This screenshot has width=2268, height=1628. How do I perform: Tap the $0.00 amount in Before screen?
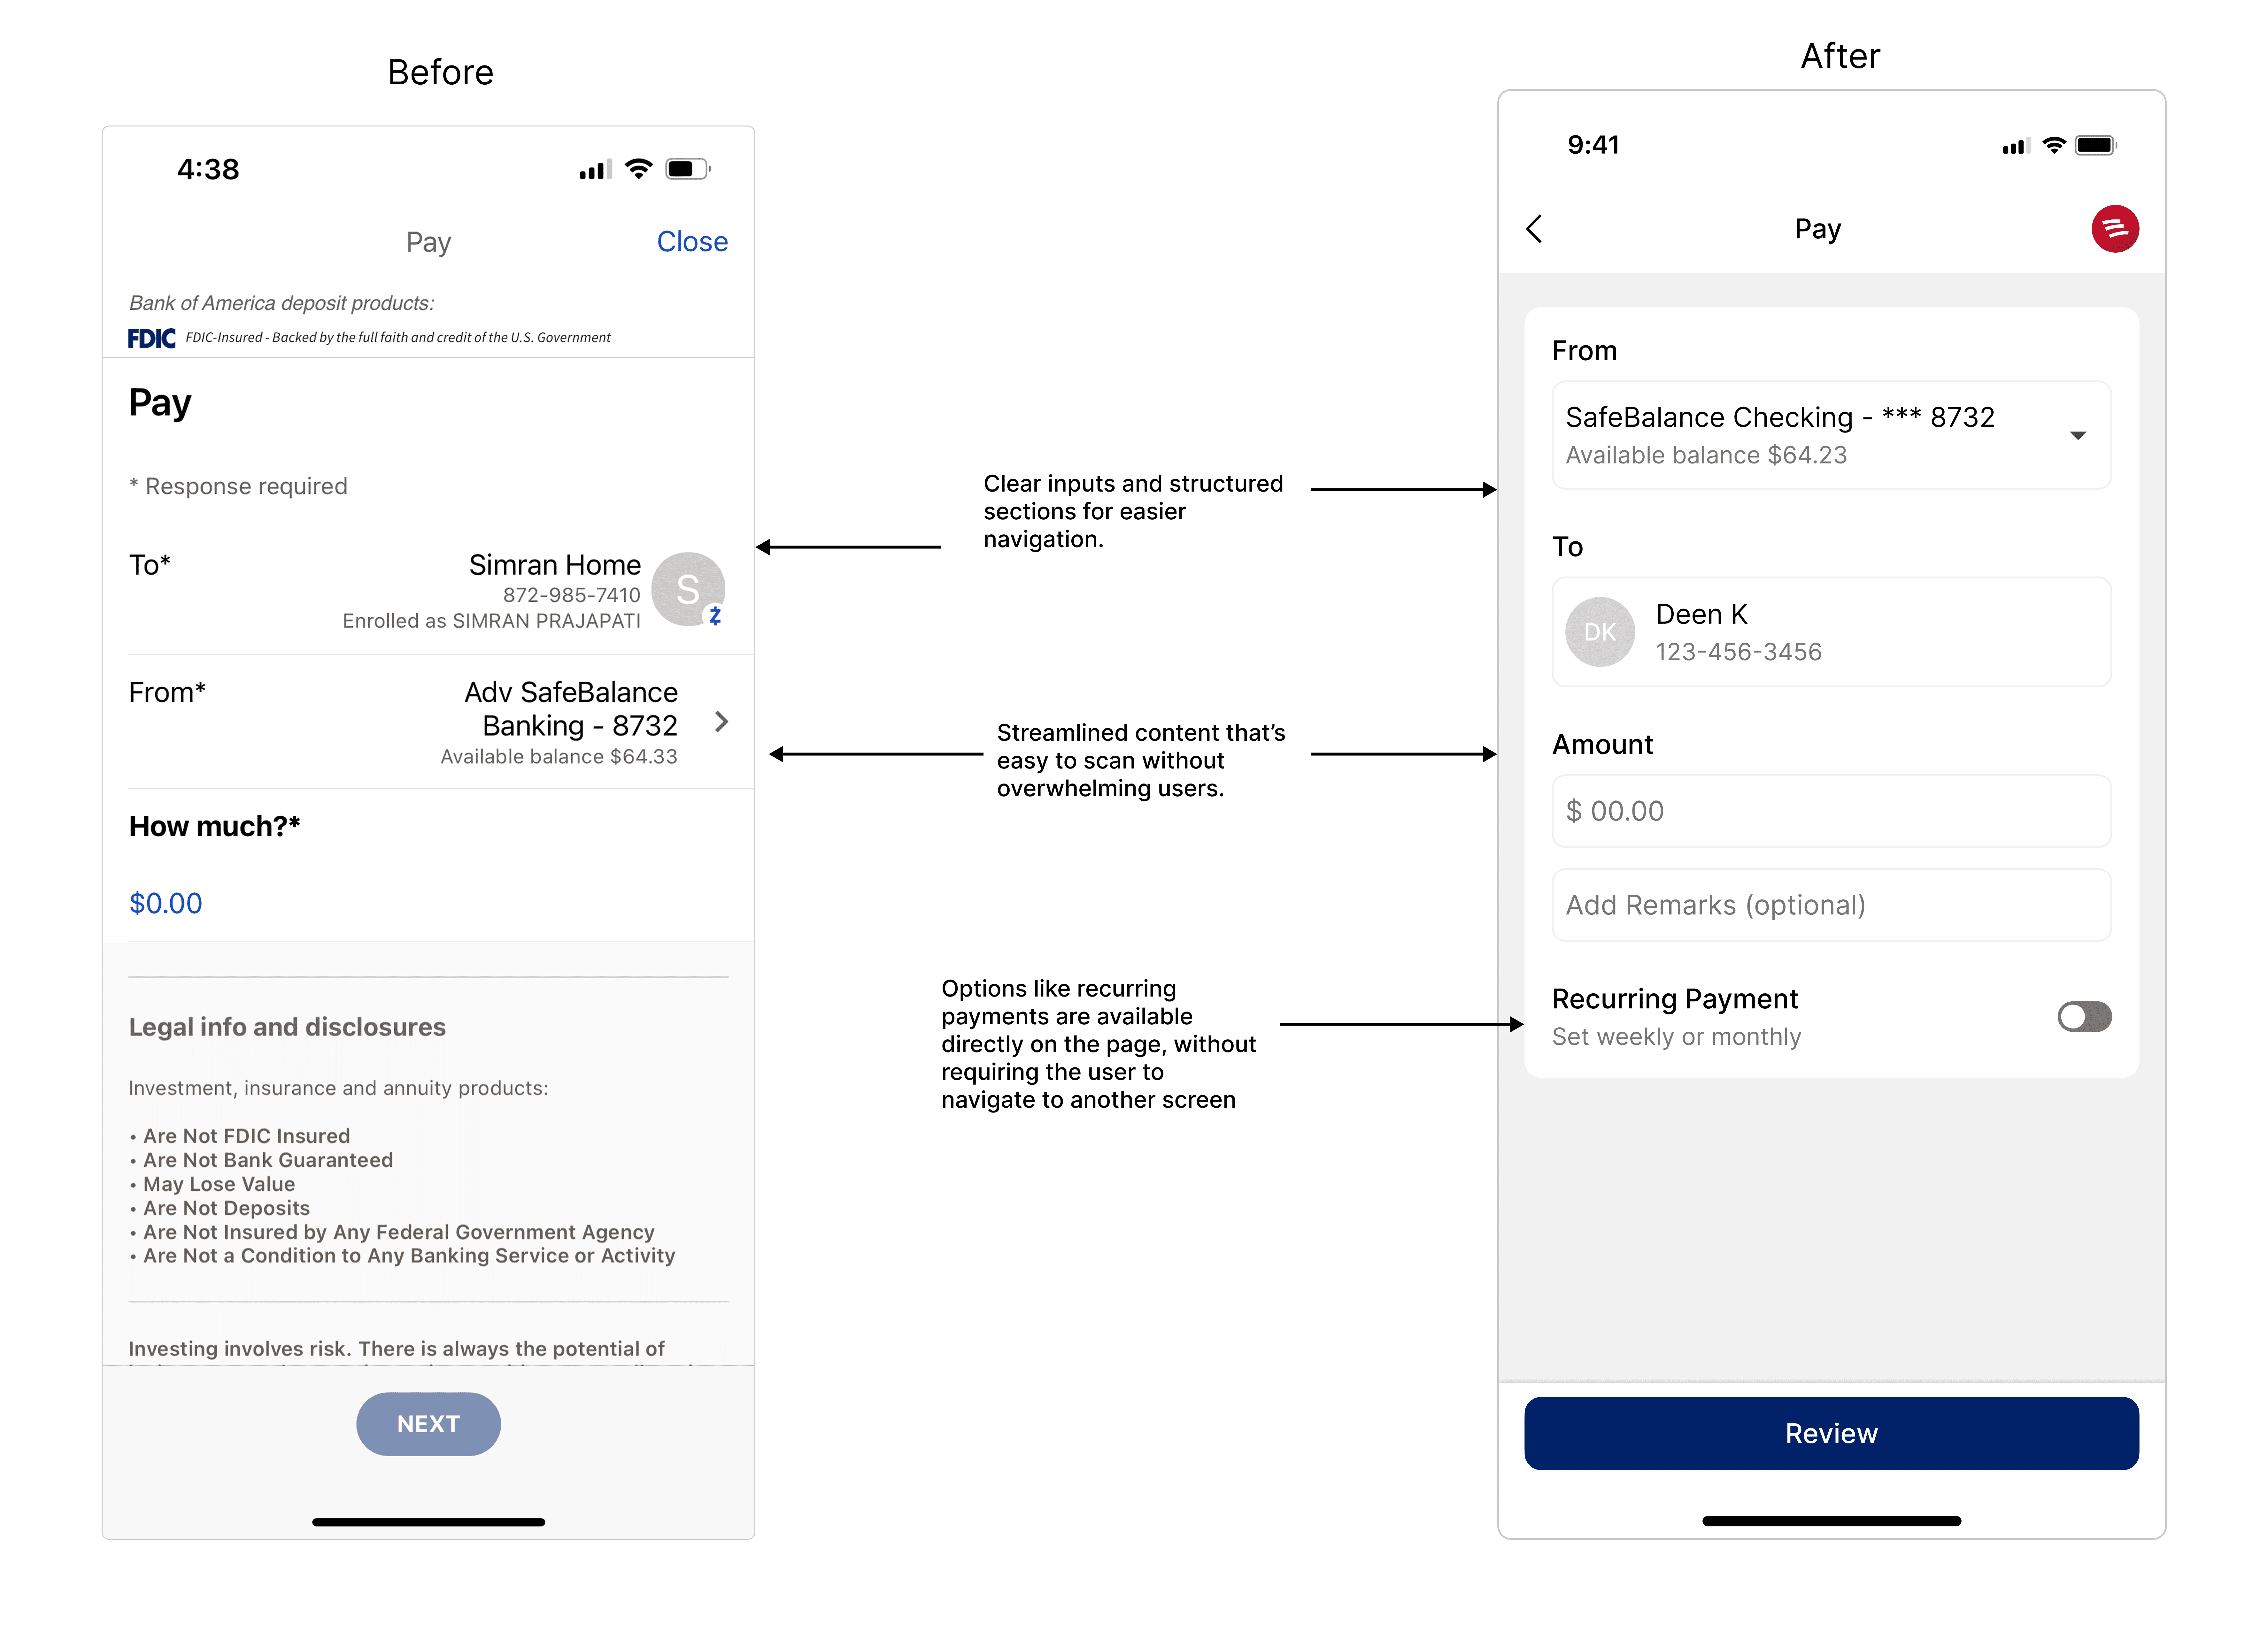[166, 904]
